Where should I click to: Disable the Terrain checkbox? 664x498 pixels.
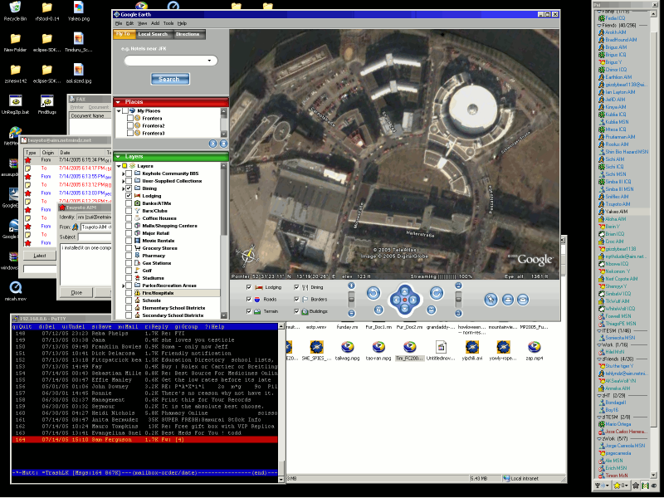(x=250, y=311)
